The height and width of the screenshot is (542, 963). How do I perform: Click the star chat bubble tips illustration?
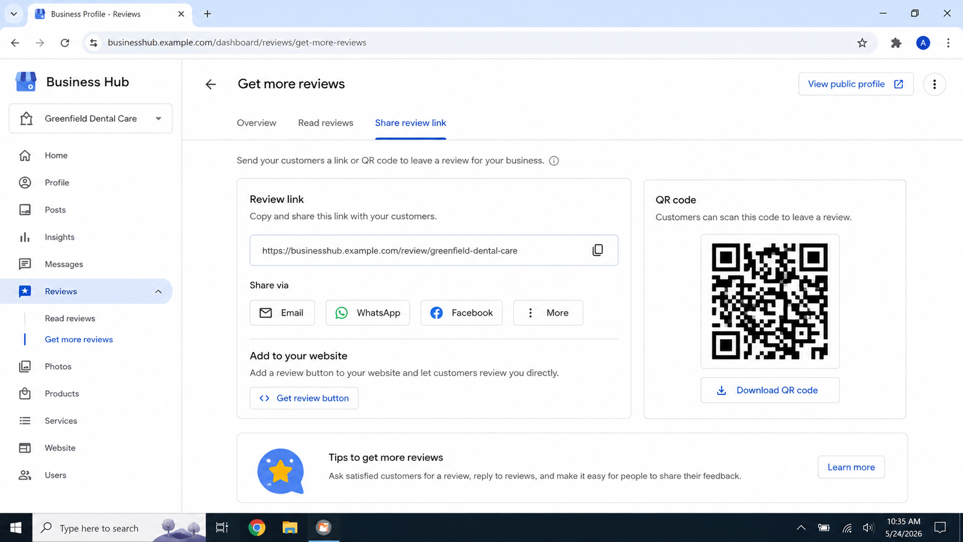pyautogui.click(x=280, y=471)
